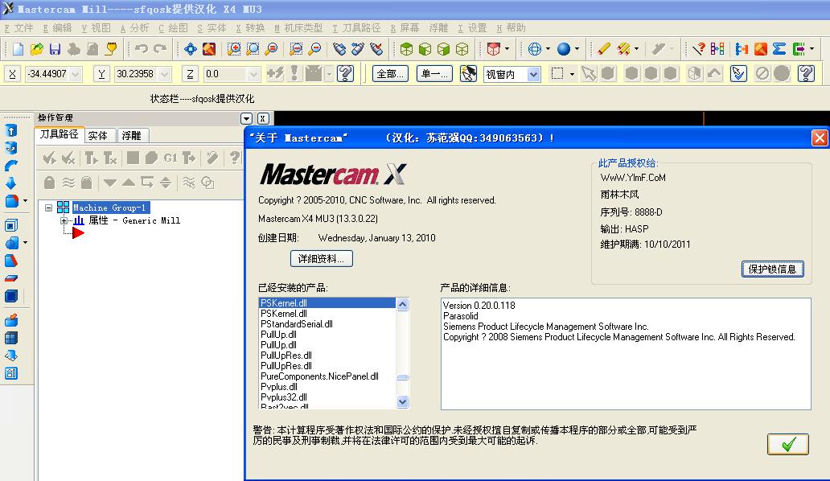Click the blue up-arrow solid icon in left sidebar
This screenshot has height=481, width=830.
point(11,130)
